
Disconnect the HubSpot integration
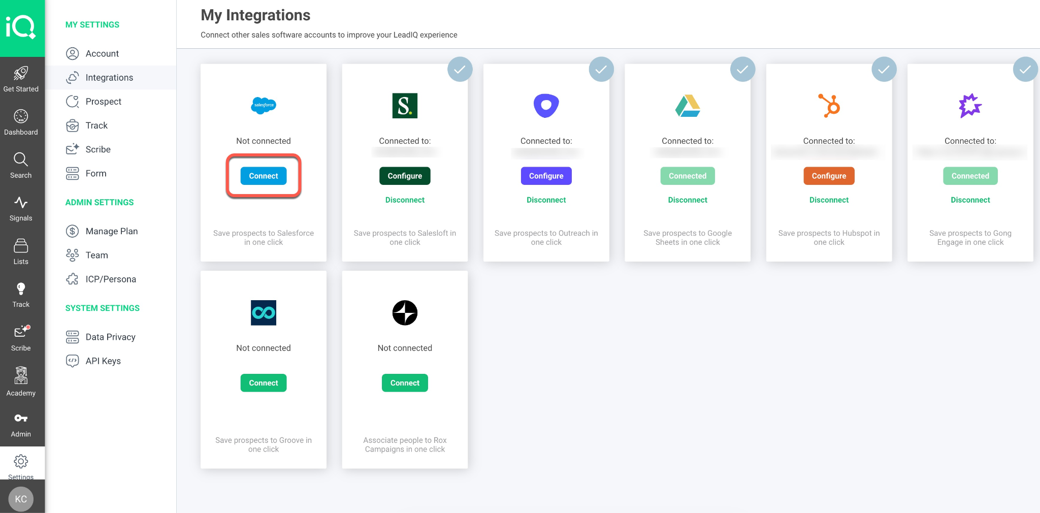tap(829, 200)
